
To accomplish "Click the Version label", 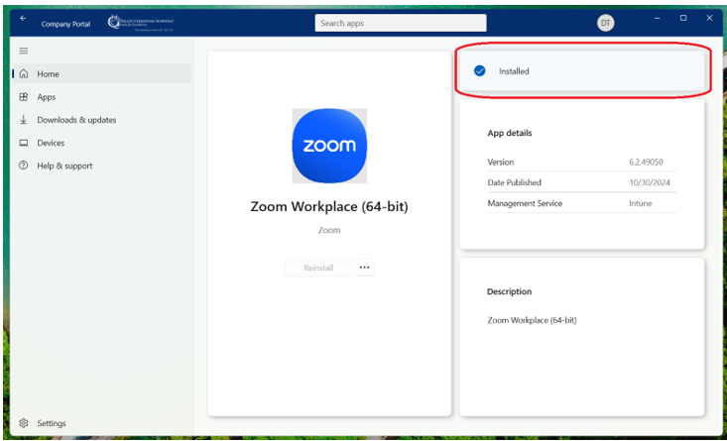I will pyautogui.click(x=501, y=163).
